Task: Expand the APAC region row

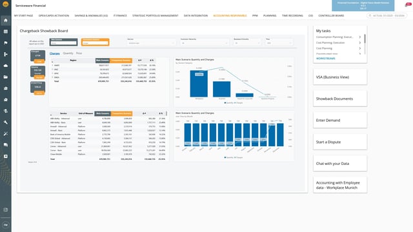Action: coord(52,73)
